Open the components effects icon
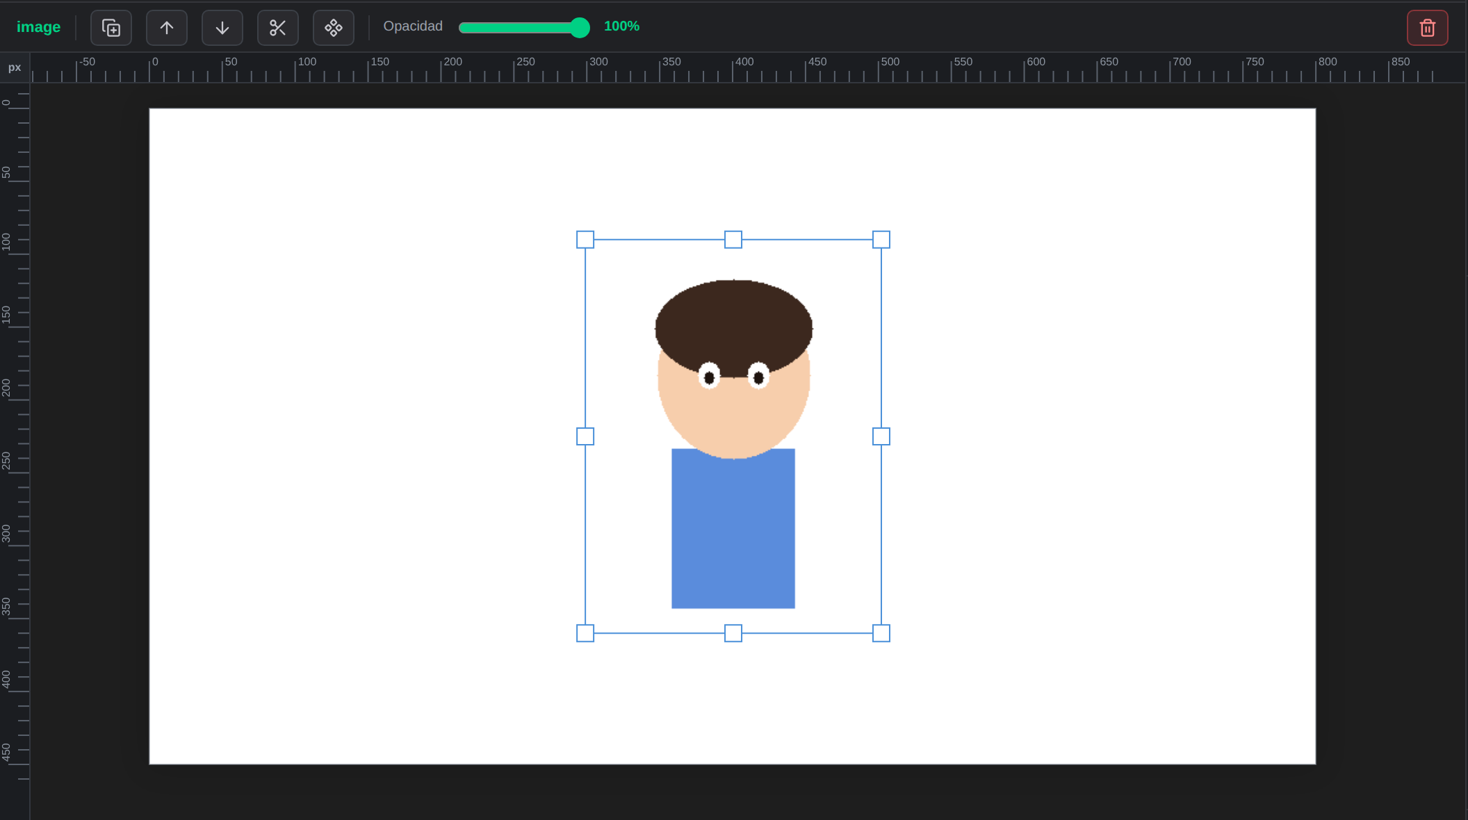This screenshot has height=820, width=1468. (334, 28)
